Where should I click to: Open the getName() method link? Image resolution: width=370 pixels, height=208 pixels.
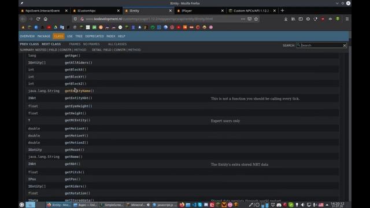(x=73, y=157)
